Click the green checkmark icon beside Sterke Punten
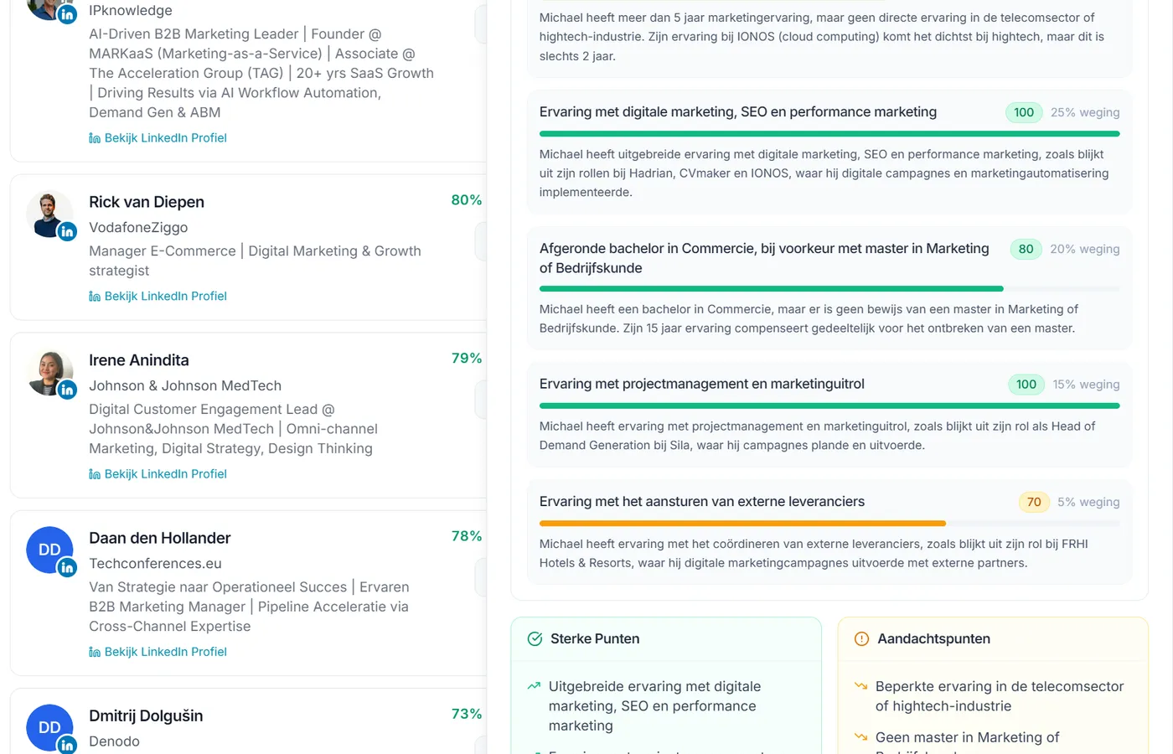 534,638
